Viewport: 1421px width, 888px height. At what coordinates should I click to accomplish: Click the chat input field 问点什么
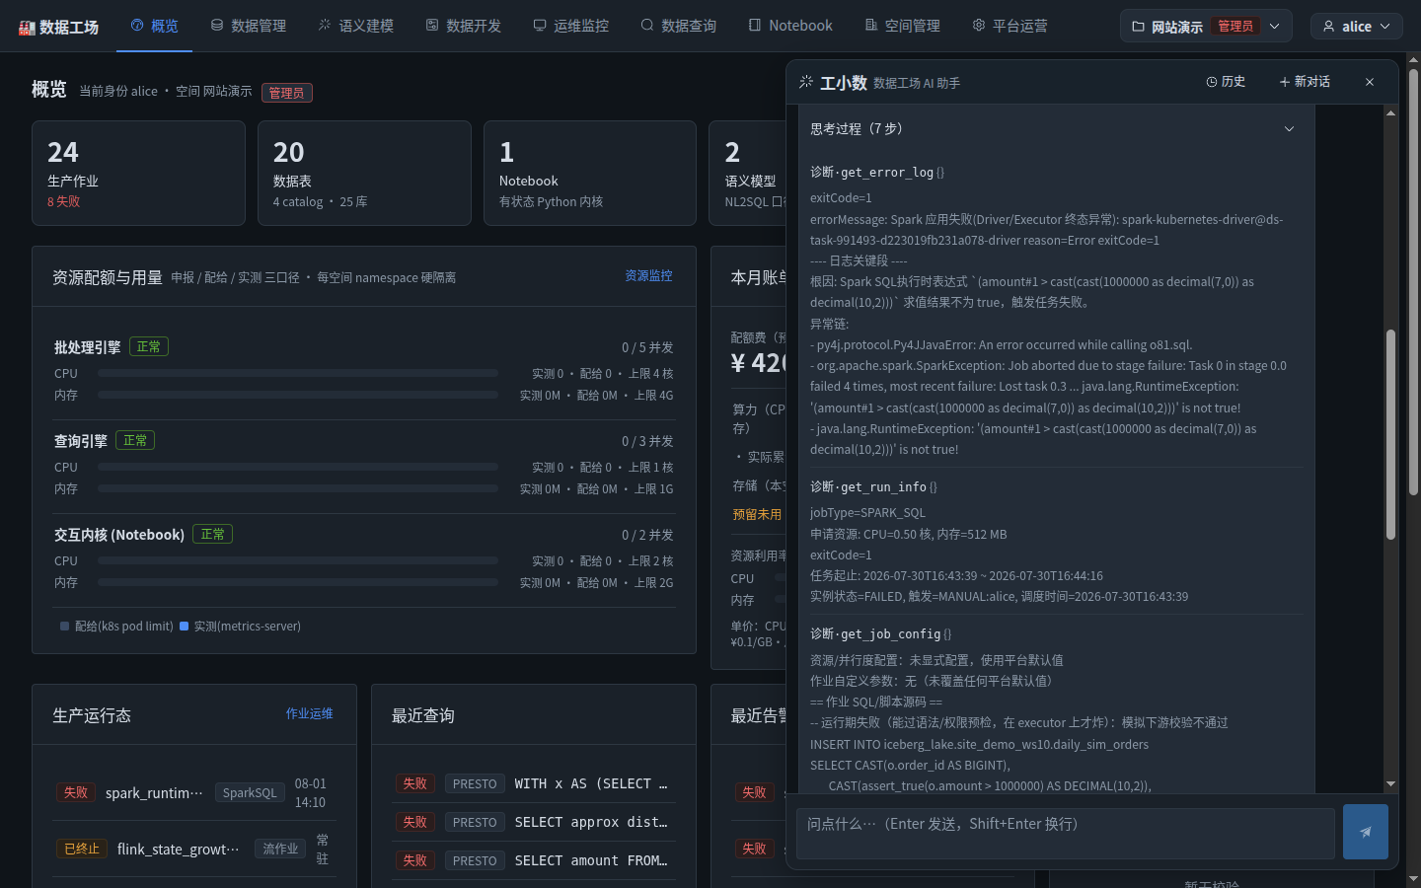[1066, 834]
